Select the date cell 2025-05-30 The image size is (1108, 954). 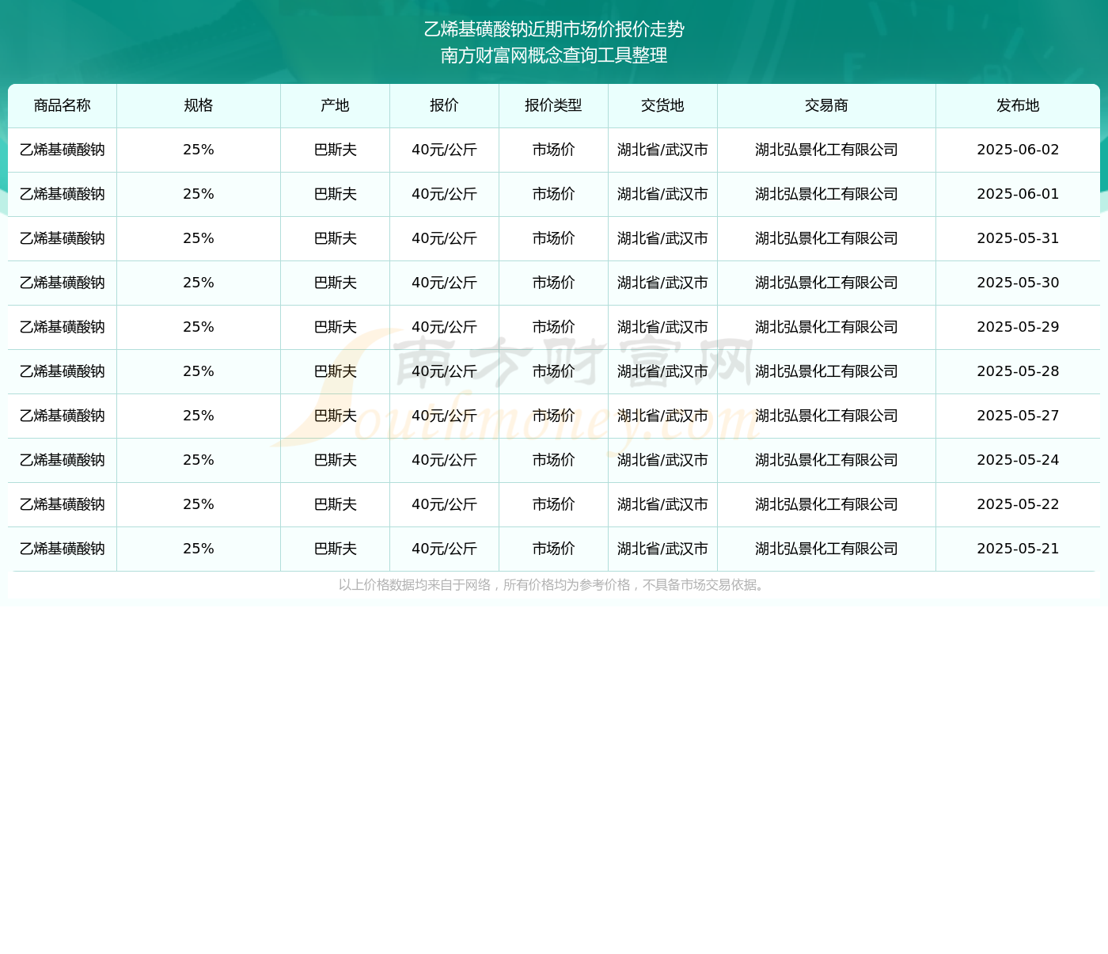point(1018,283)
